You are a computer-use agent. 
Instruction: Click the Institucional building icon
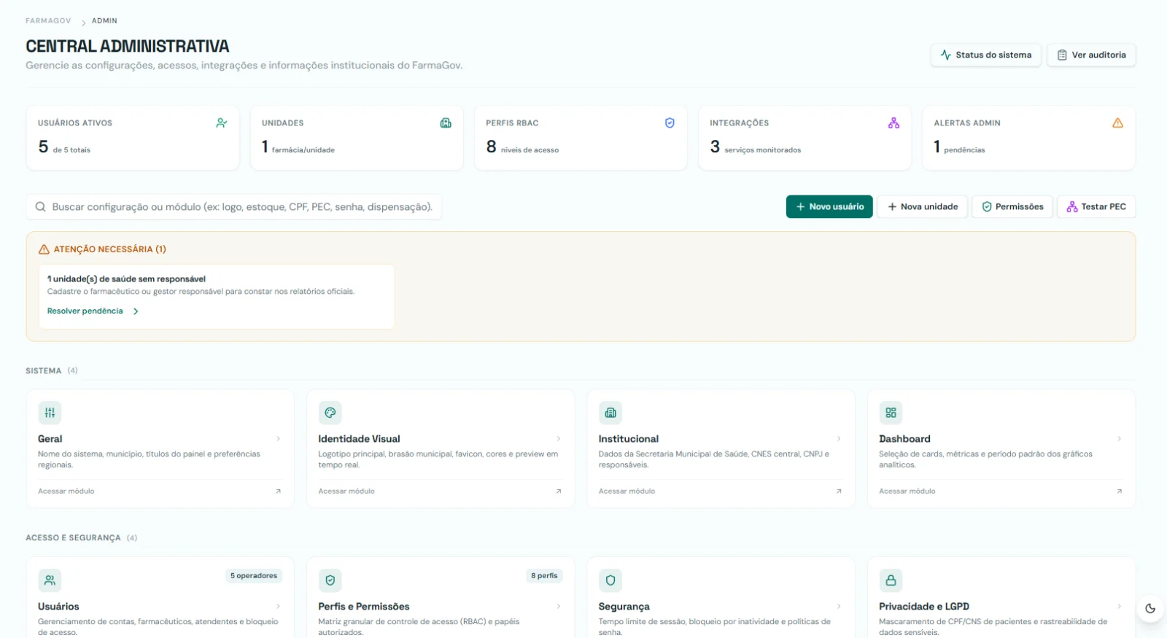click(x=610, y=413)
